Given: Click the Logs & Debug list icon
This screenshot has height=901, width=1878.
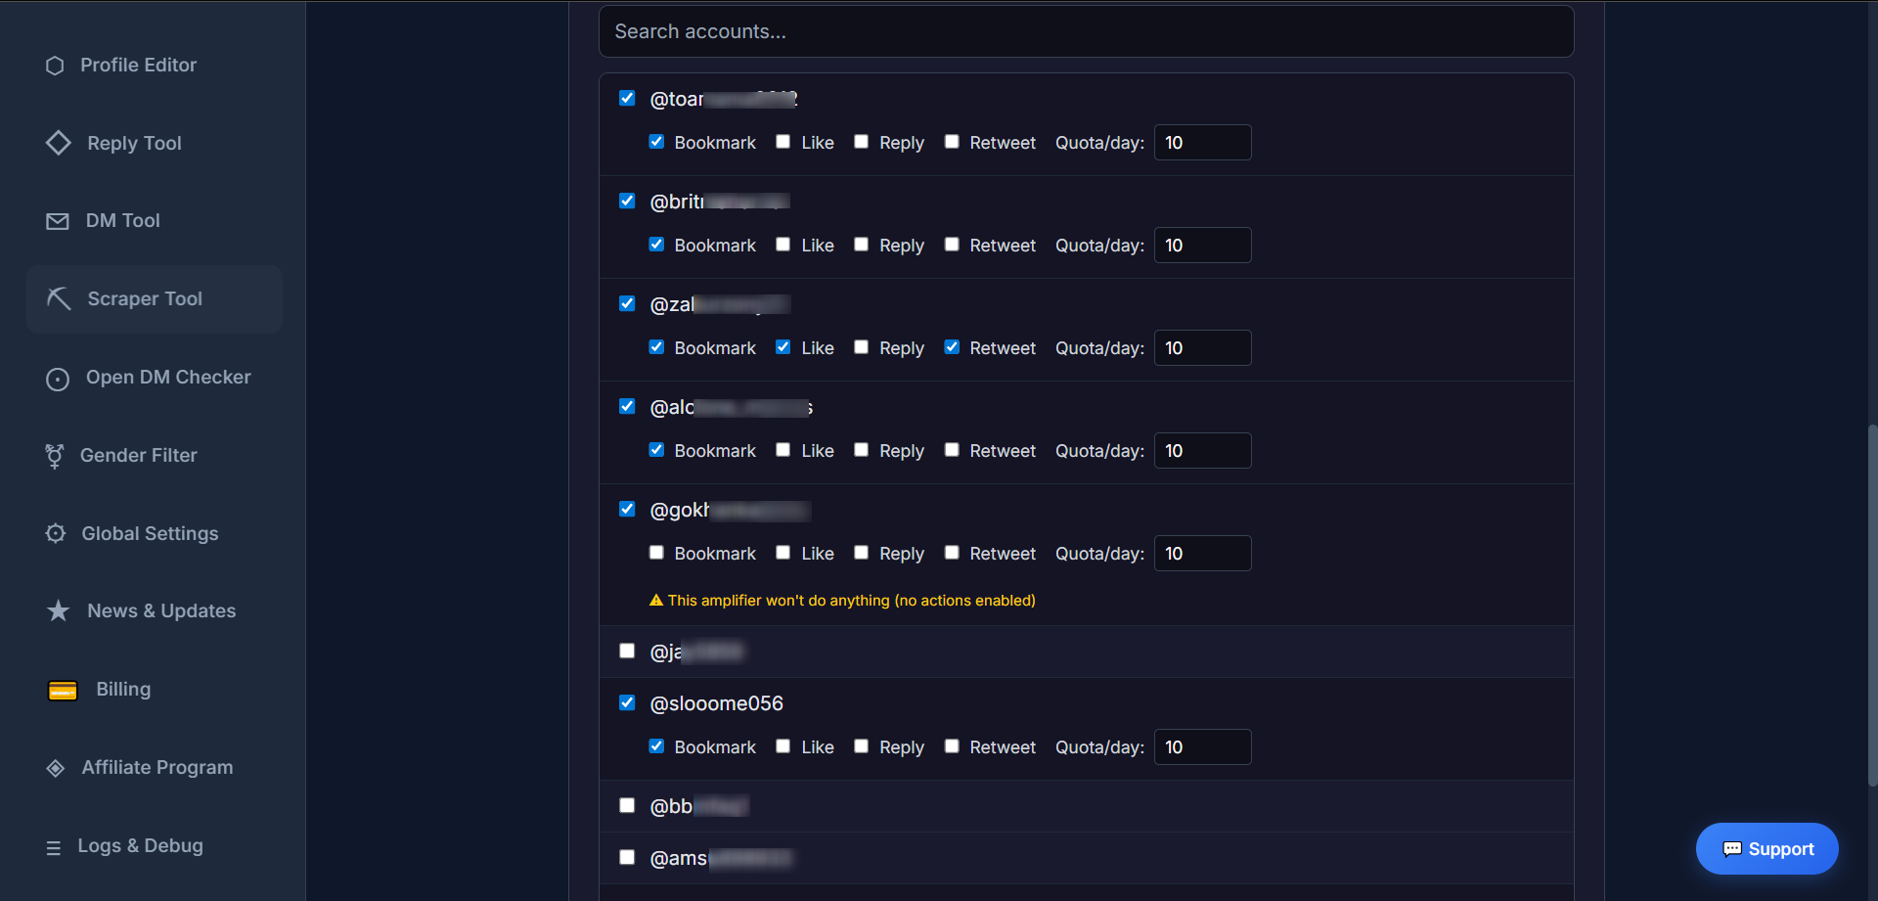Looking at the screenshot, I should click(54, 847).
